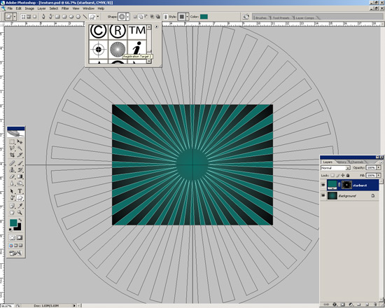The width and height of the screenshot is (385, 308).
Task: Select the Type tool
Action: (x=20, y=191)
